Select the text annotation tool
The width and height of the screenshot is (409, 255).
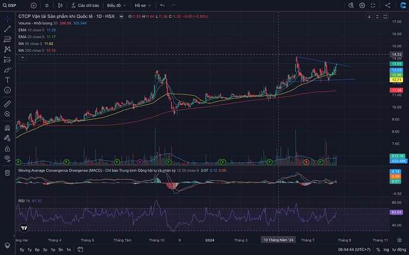[x=7, y=80]
